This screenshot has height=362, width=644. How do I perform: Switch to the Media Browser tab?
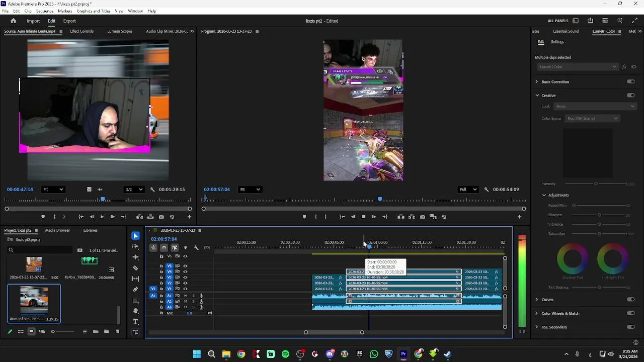pyautogui.click(x=57, y=230)
